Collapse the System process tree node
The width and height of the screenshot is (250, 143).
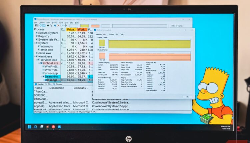(x=35, y=43)
